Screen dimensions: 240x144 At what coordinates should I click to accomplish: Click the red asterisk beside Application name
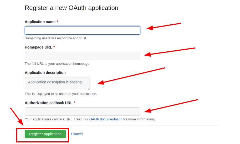[57, 22]
